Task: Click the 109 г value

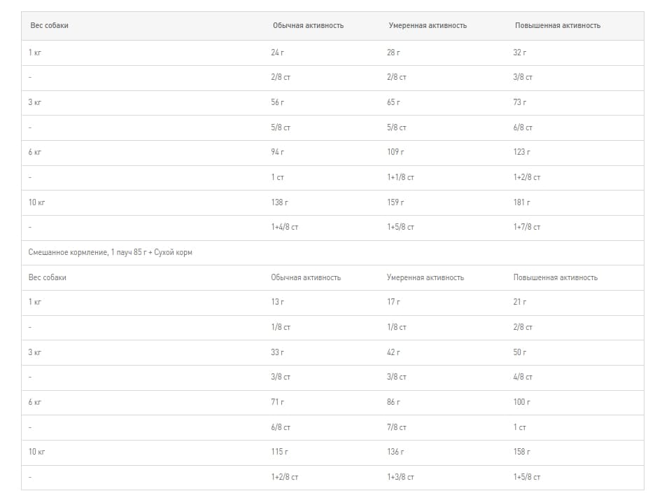Action: pos(395,152)
